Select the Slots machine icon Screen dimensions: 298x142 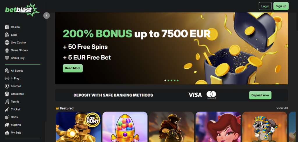7,35
